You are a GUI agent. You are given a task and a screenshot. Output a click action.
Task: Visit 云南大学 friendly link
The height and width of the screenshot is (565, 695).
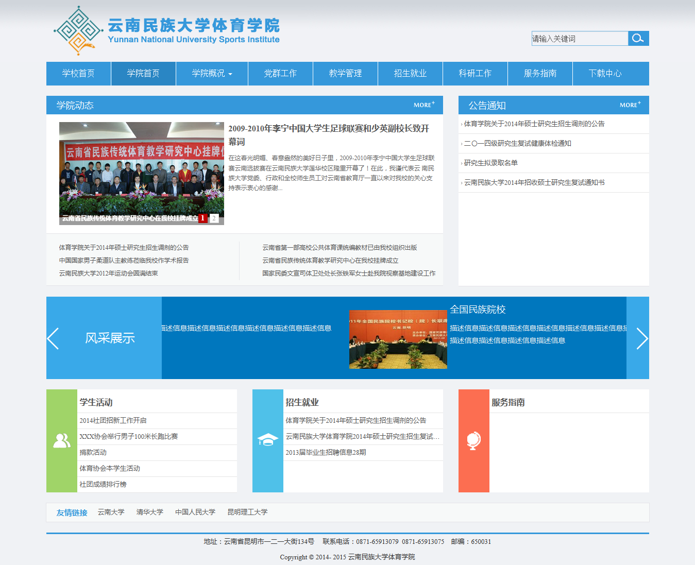coord(111,512)
